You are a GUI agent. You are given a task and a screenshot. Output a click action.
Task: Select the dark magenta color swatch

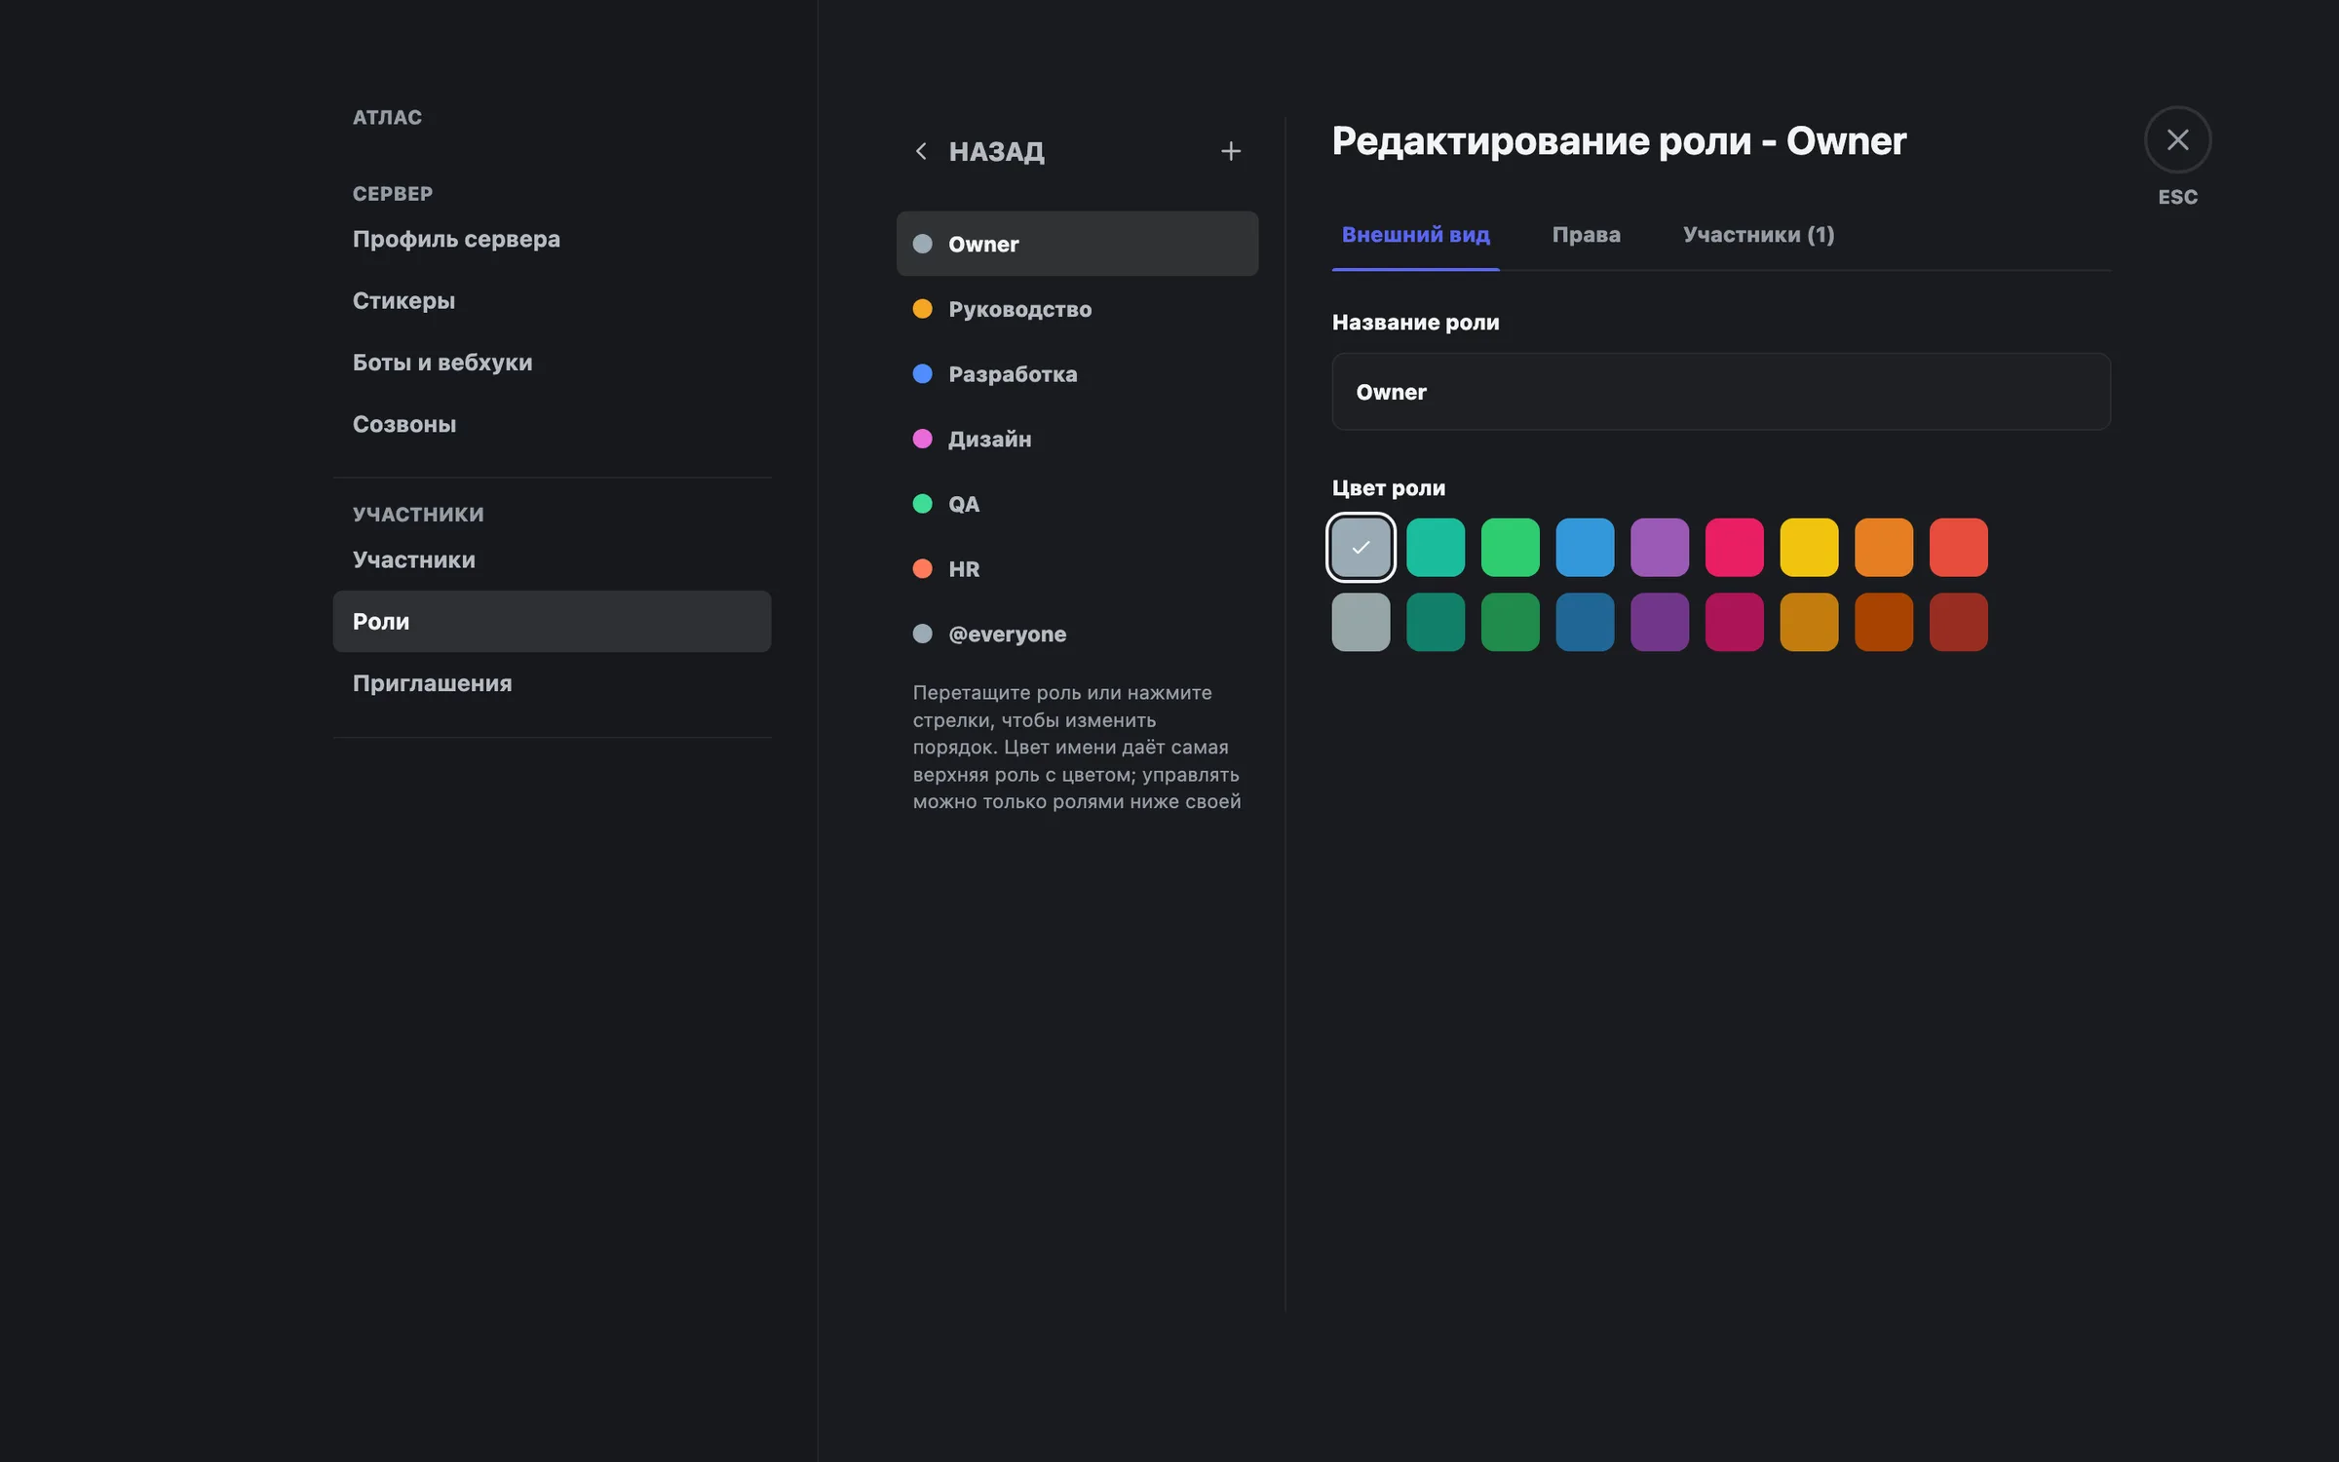tap(1735, 622)
